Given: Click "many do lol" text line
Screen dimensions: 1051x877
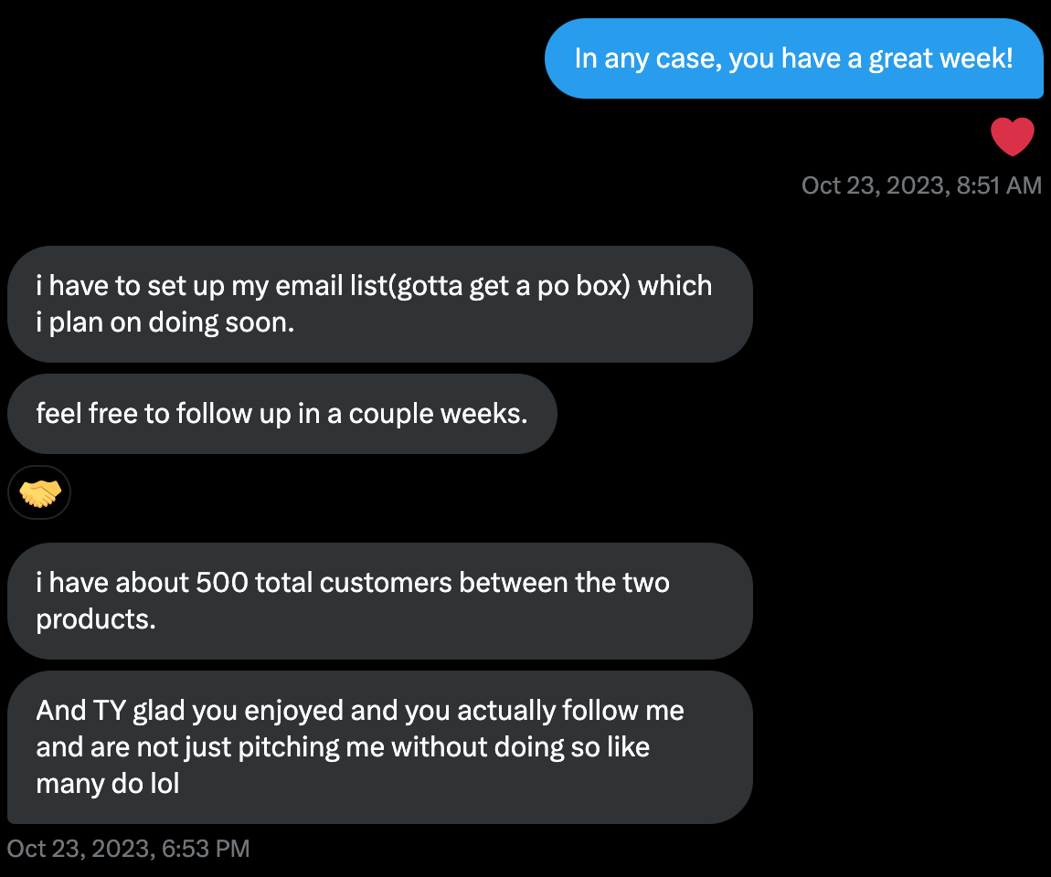Looking at the screenshot, I should tap(107, 784).
